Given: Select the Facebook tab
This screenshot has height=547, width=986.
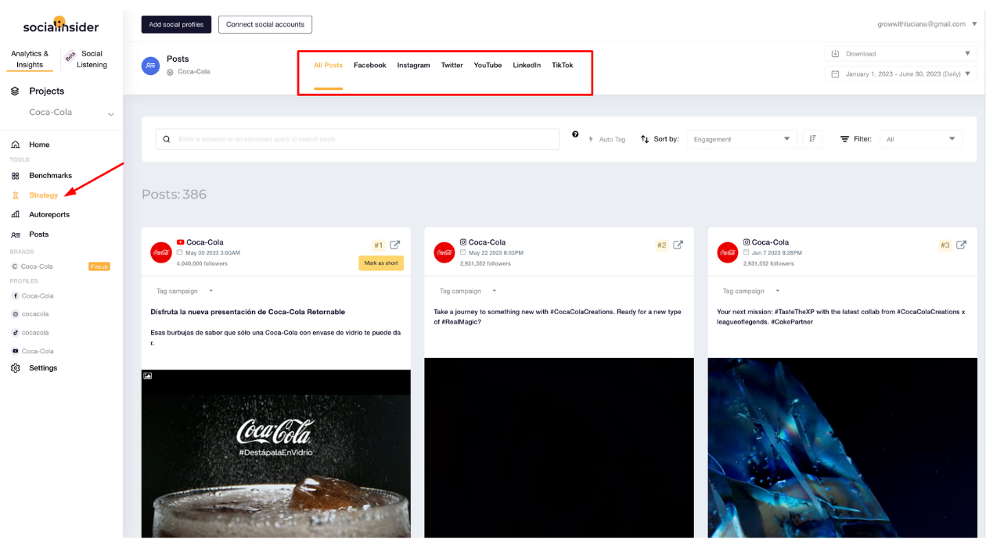Looking at the screenshot, I should click(369, 66).
